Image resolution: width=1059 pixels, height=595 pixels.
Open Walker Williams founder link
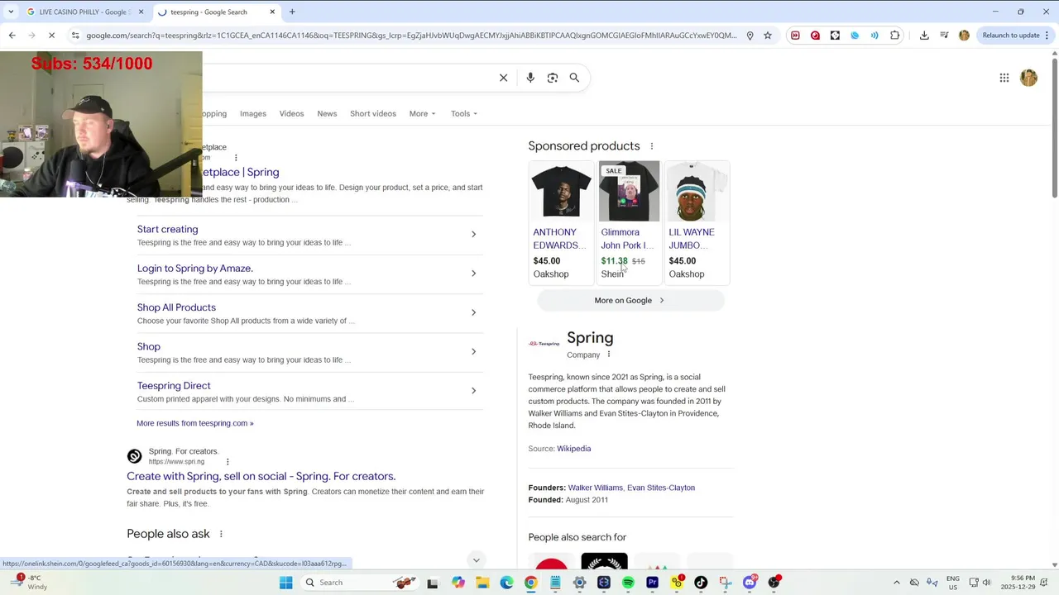596,488
